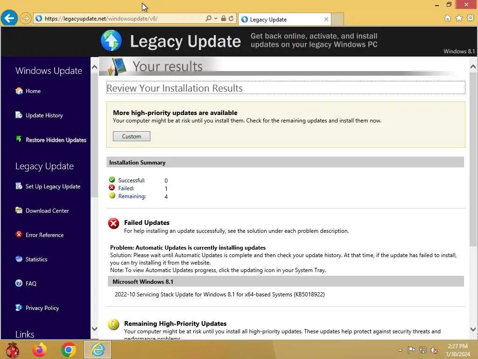Click the Legacy Update globe logo

click(111, 40)
